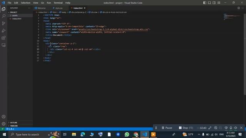Select the index.html tab
The height and width of the screenshot is (138, 246).
(x=78, y=8)
